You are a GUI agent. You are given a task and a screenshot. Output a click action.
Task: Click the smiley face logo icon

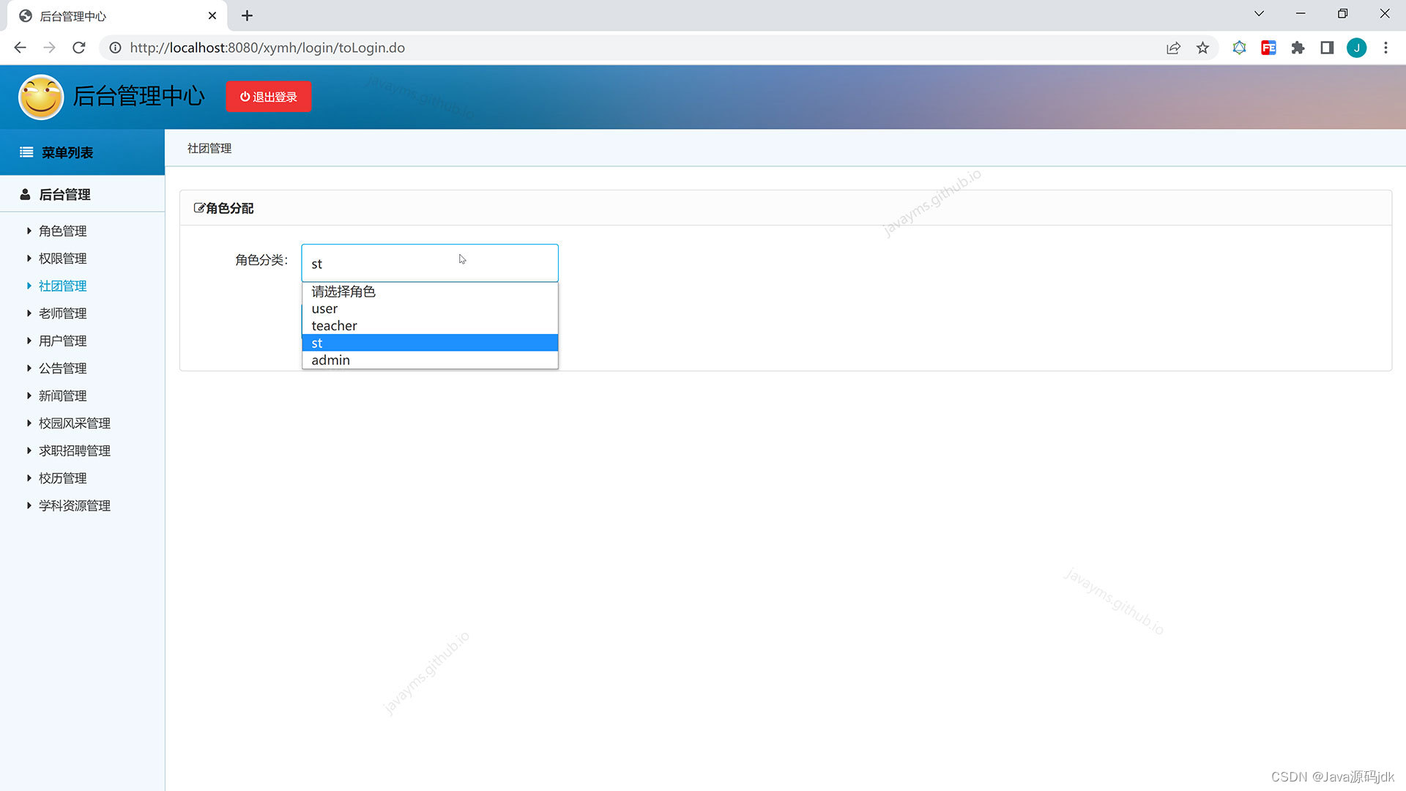(41, 97)
